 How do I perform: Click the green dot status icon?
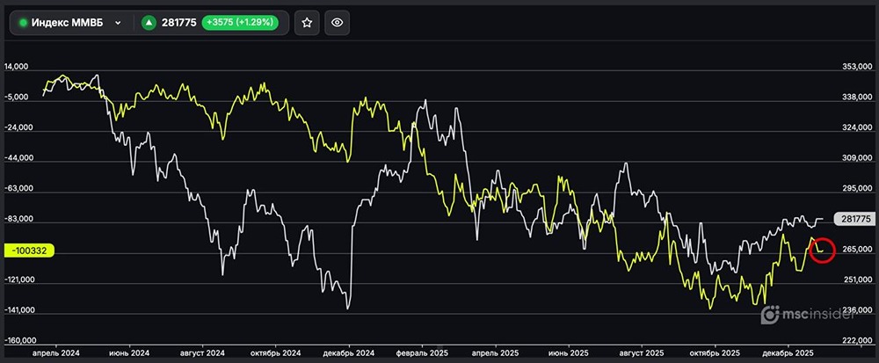point(24,23)
